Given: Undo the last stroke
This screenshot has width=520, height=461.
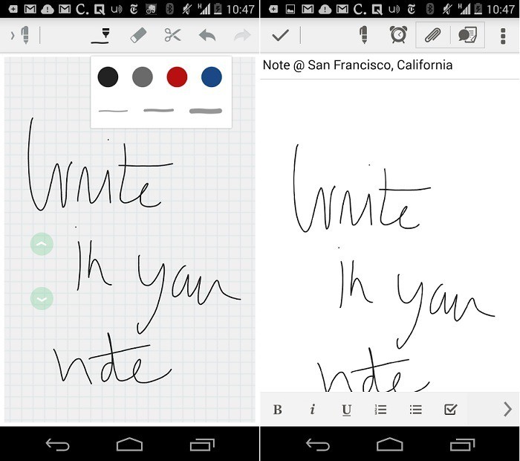Looking at the screenshot, I should (x=207, y=35).
